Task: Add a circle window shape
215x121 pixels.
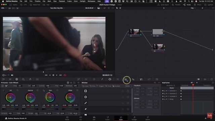Action: tap(93, 86)
